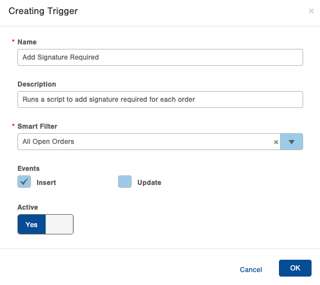Click the Insert checkbox label
The width and height of the screenshot is (320, 285).
[x=46, y=182]
